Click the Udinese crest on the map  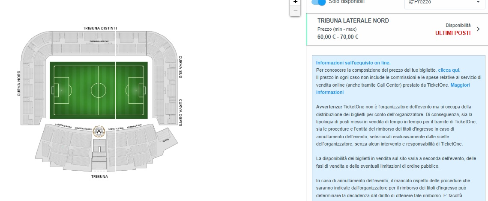coord(99,131)
